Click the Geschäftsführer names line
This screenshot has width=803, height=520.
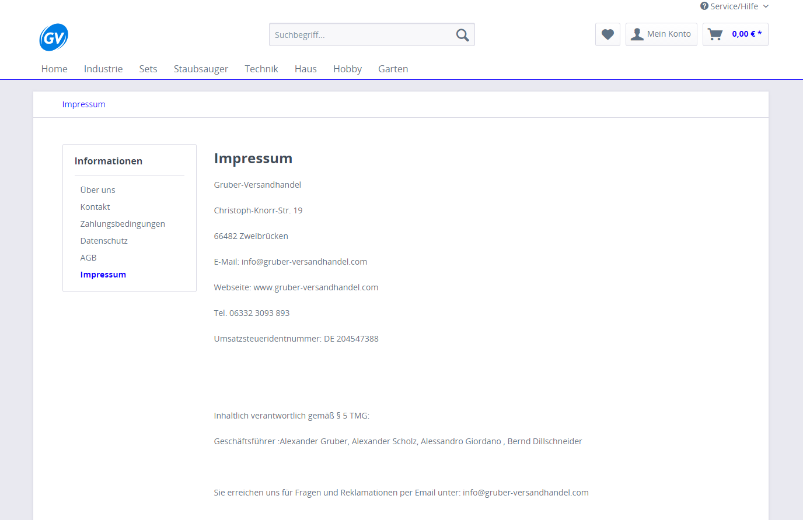point(398,441)
